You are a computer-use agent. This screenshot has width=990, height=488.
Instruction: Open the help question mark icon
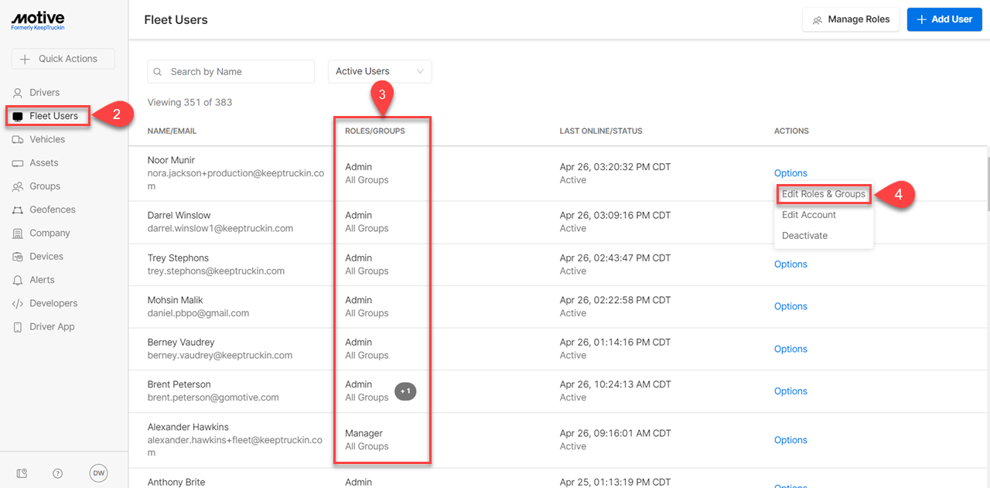pyautogui.click(x=58, y=473)
